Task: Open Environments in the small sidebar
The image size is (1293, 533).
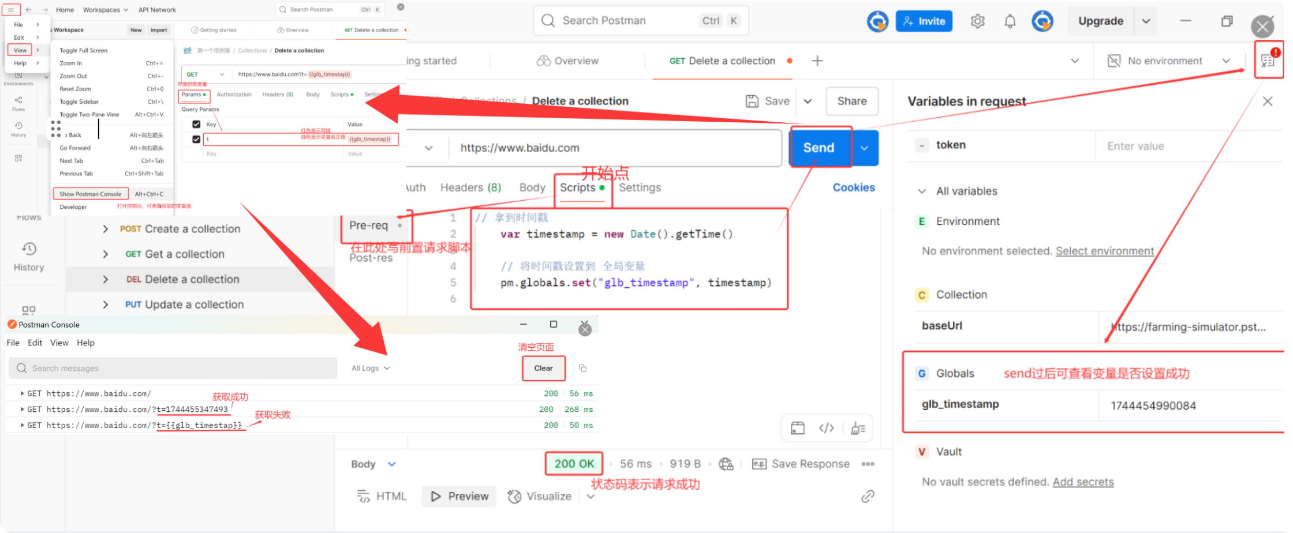Action: (x=18, y=79)
